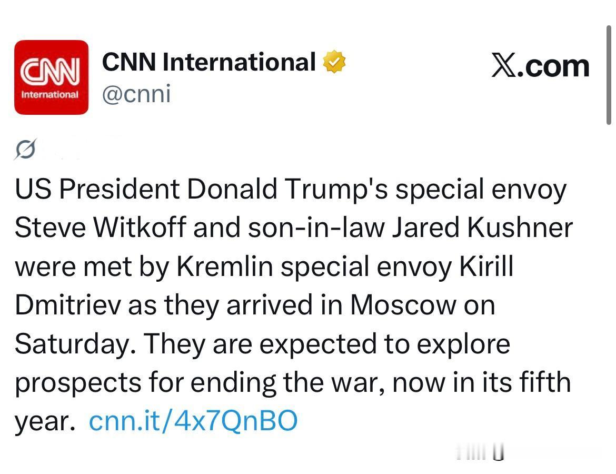
Task: Click the X logo glyph in X.com
Action: pos(504,66)
